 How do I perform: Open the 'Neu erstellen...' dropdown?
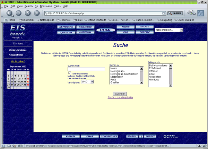point(169,30)
